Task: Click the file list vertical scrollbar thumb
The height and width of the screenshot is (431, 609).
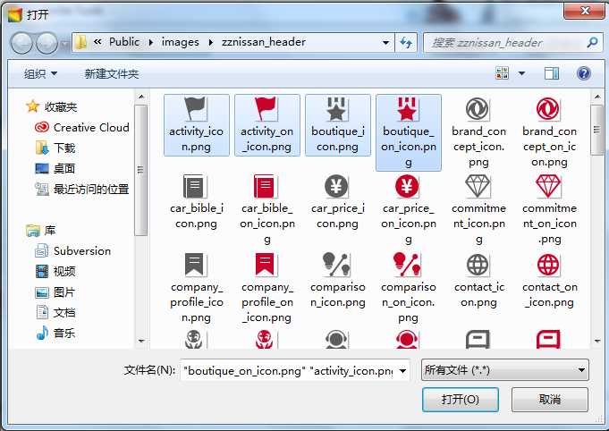Action: tap(597, 130)
